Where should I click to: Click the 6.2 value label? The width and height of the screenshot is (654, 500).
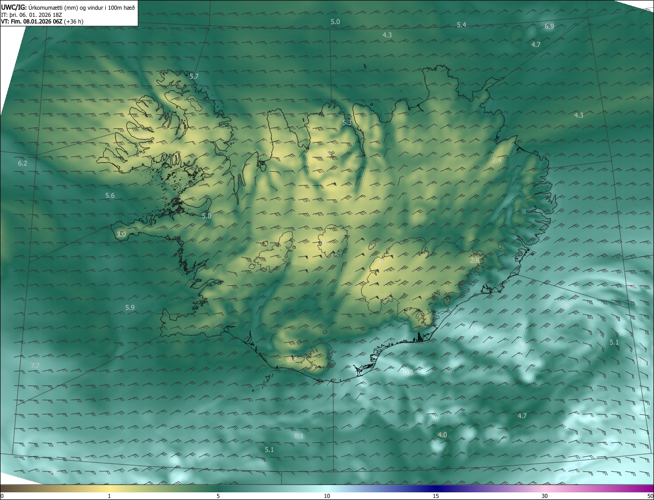(x=22, y=163)
